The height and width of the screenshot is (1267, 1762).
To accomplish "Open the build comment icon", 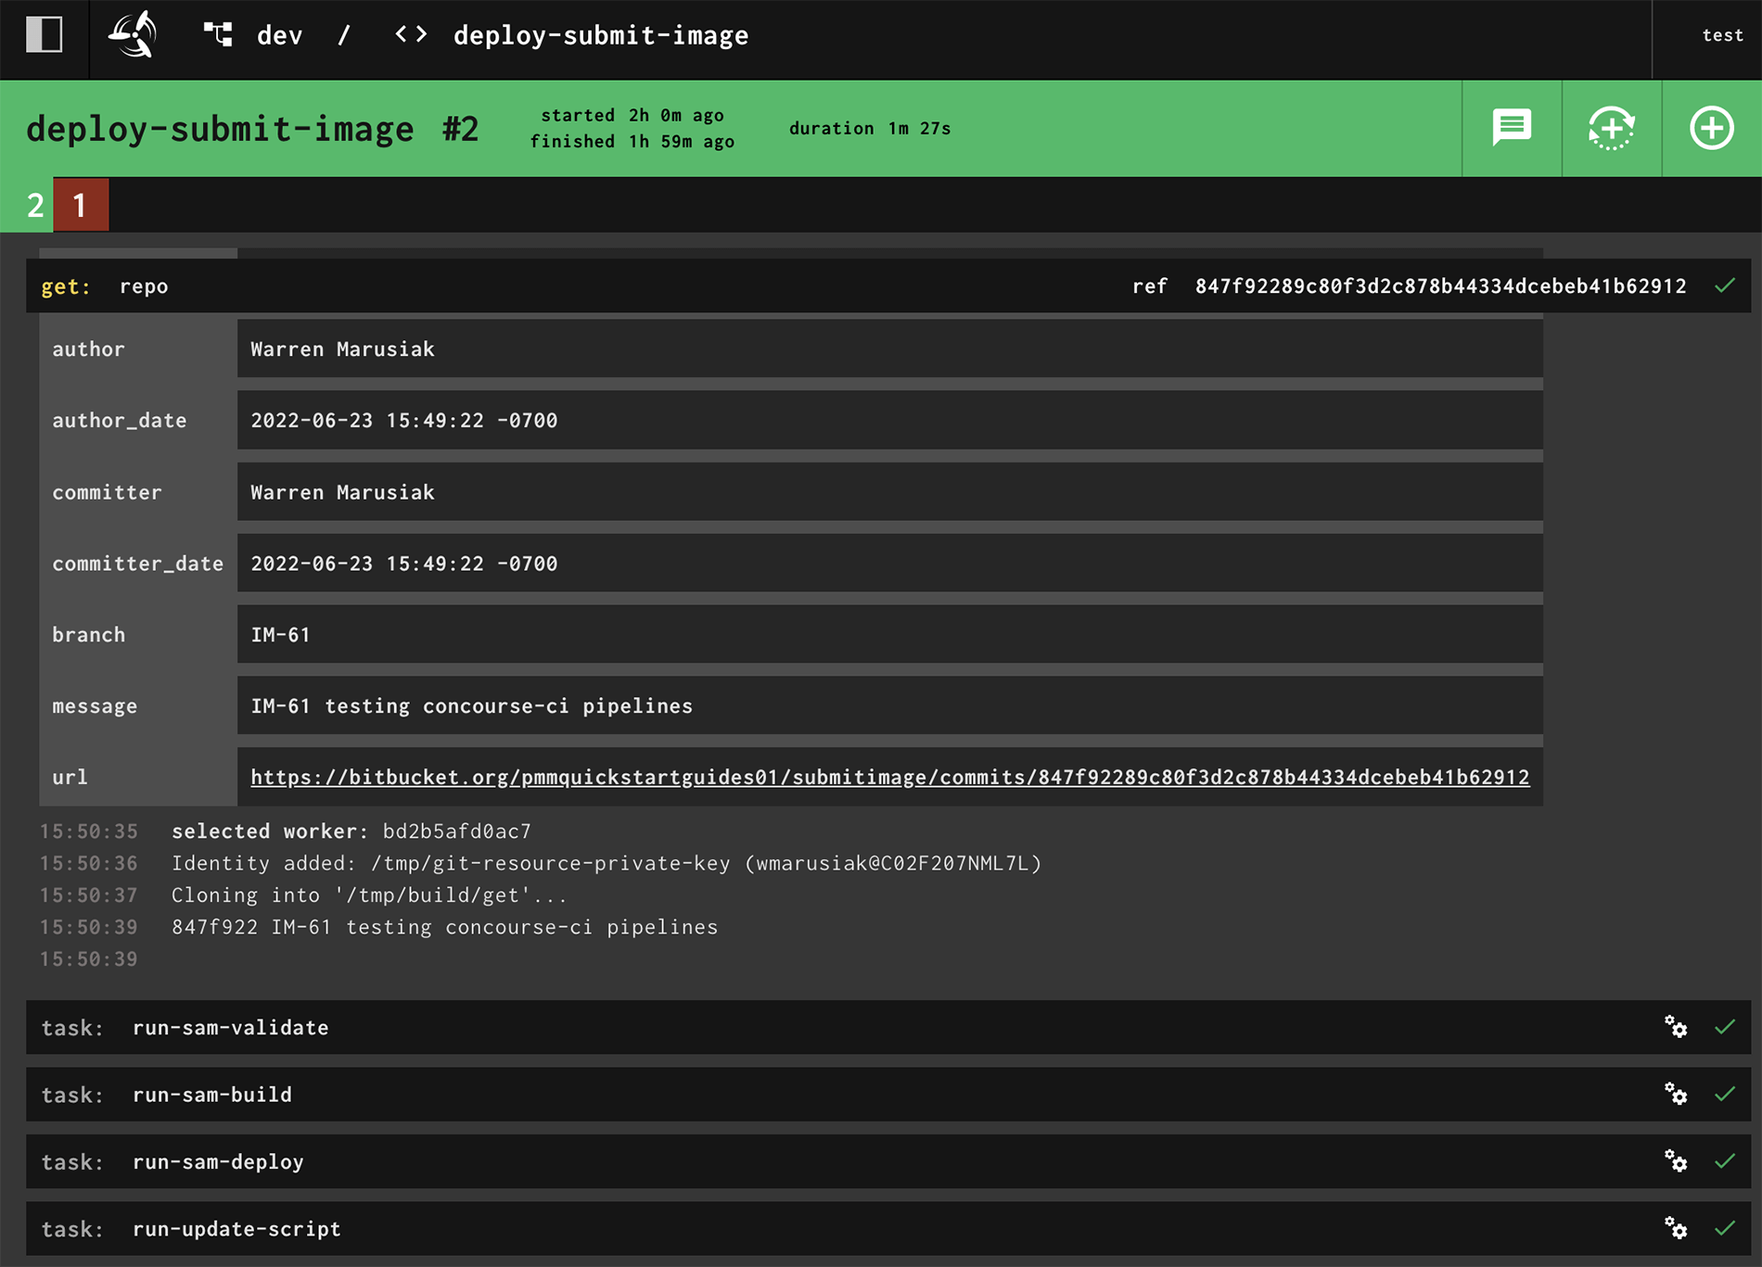I will (x=1512, y=128).
